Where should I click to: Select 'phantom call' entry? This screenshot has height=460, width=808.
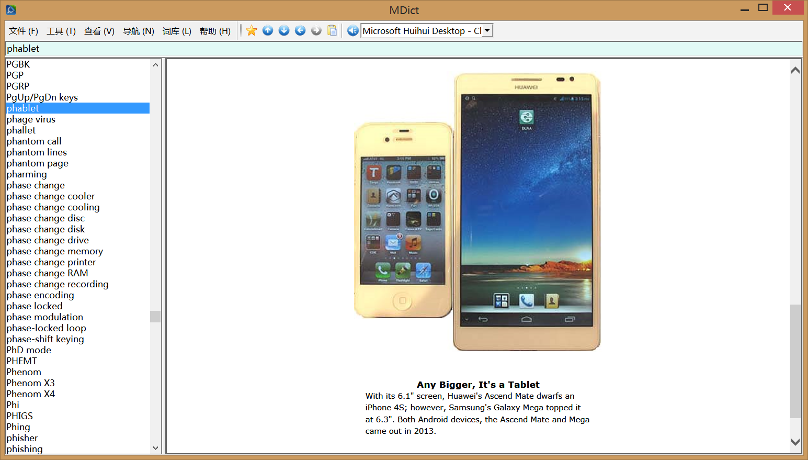point(34,141)
